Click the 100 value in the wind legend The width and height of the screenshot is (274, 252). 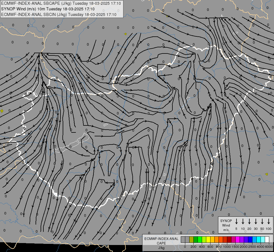[x=269, y=229]
